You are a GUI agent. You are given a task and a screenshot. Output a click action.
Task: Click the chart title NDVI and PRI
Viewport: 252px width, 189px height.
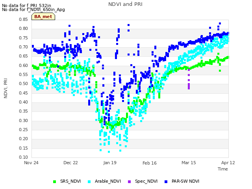125,4
